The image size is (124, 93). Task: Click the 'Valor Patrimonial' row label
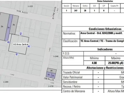[x=73, y=77]
